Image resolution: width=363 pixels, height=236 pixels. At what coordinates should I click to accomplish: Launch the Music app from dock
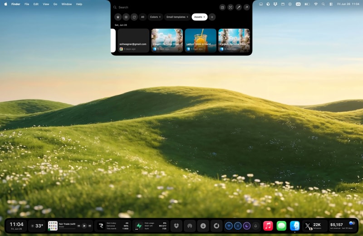pyautogui.click(x=268, y=226)
